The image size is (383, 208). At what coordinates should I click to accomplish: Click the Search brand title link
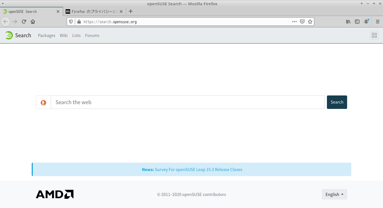tap(23, 35)
